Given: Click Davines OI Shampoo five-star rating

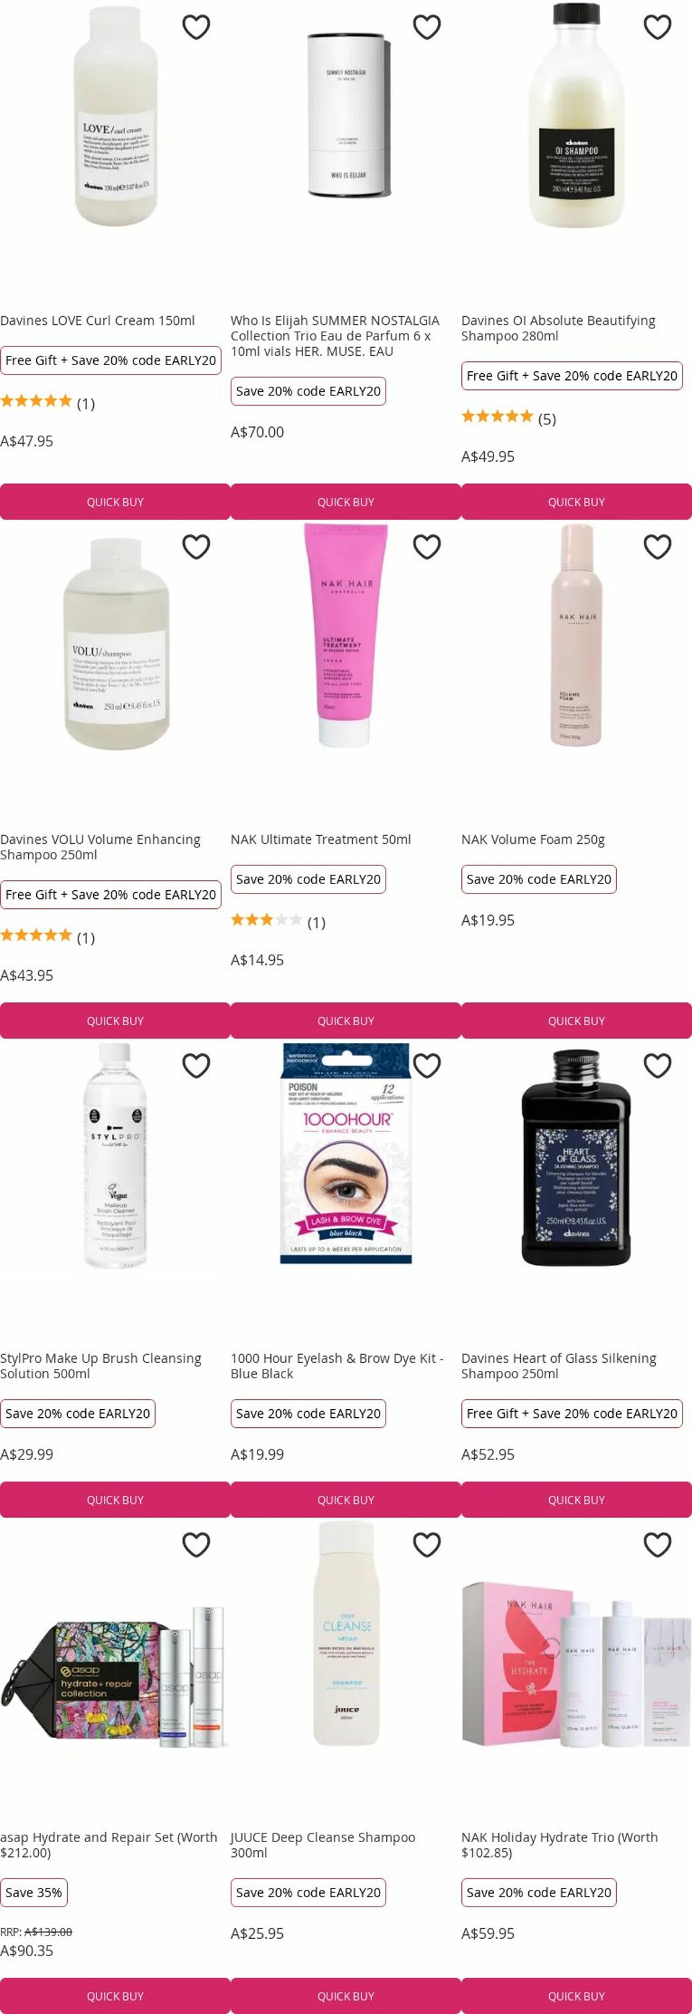Looking at the screenshot, I should [497, 417].
